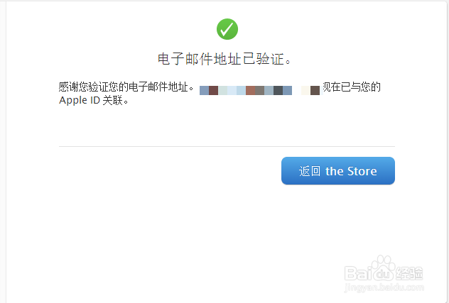
Task: Click the 返回 the Store button
Action: coord(338,171)
